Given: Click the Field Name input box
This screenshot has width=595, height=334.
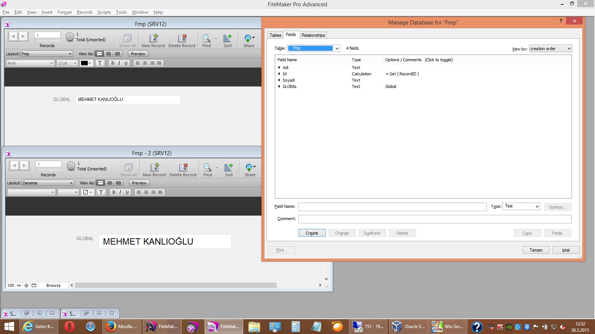Looking at the screenshot, I should tap(392, 207).
